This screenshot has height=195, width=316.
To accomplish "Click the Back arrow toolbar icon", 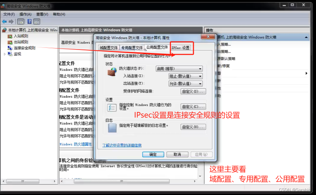I will coord(4,22).
